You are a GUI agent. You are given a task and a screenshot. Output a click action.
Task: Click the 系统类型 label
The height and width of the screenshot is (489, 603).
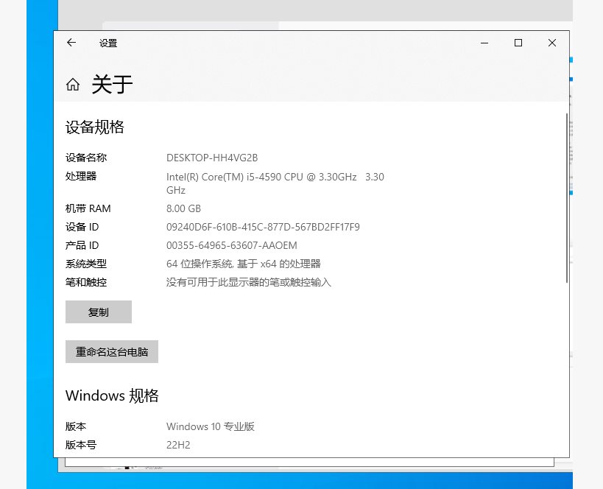pyautogui.click(x=86, y=264)
